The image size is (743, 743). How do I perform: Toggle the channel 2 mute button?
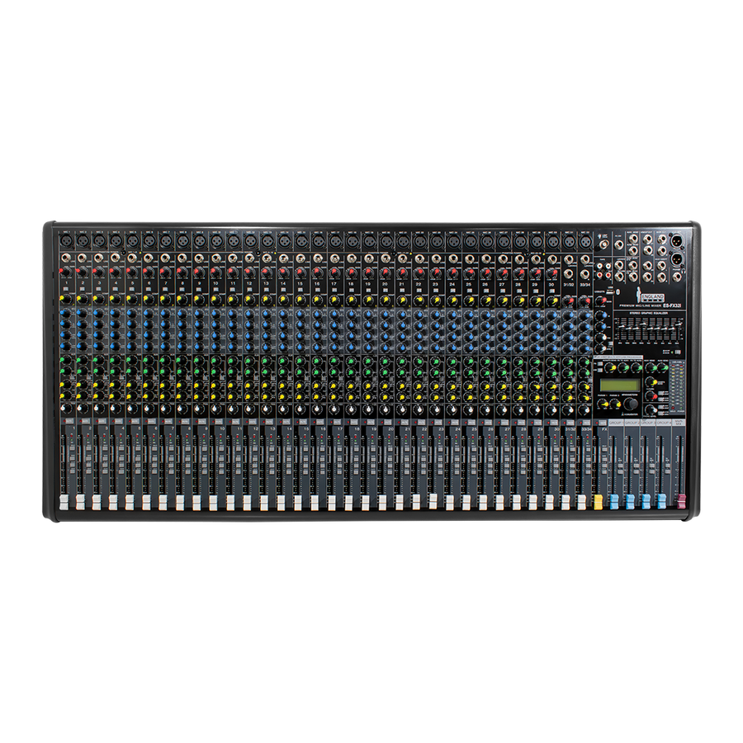[86, 421]
